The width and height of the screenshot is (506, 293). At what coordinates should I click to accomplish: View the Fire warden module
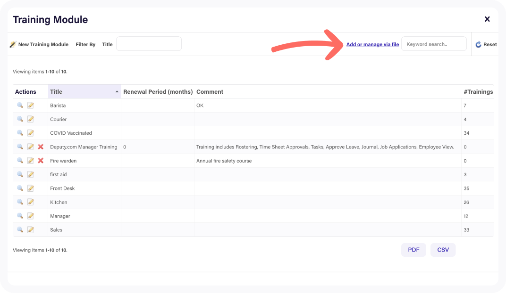point(20,161)
